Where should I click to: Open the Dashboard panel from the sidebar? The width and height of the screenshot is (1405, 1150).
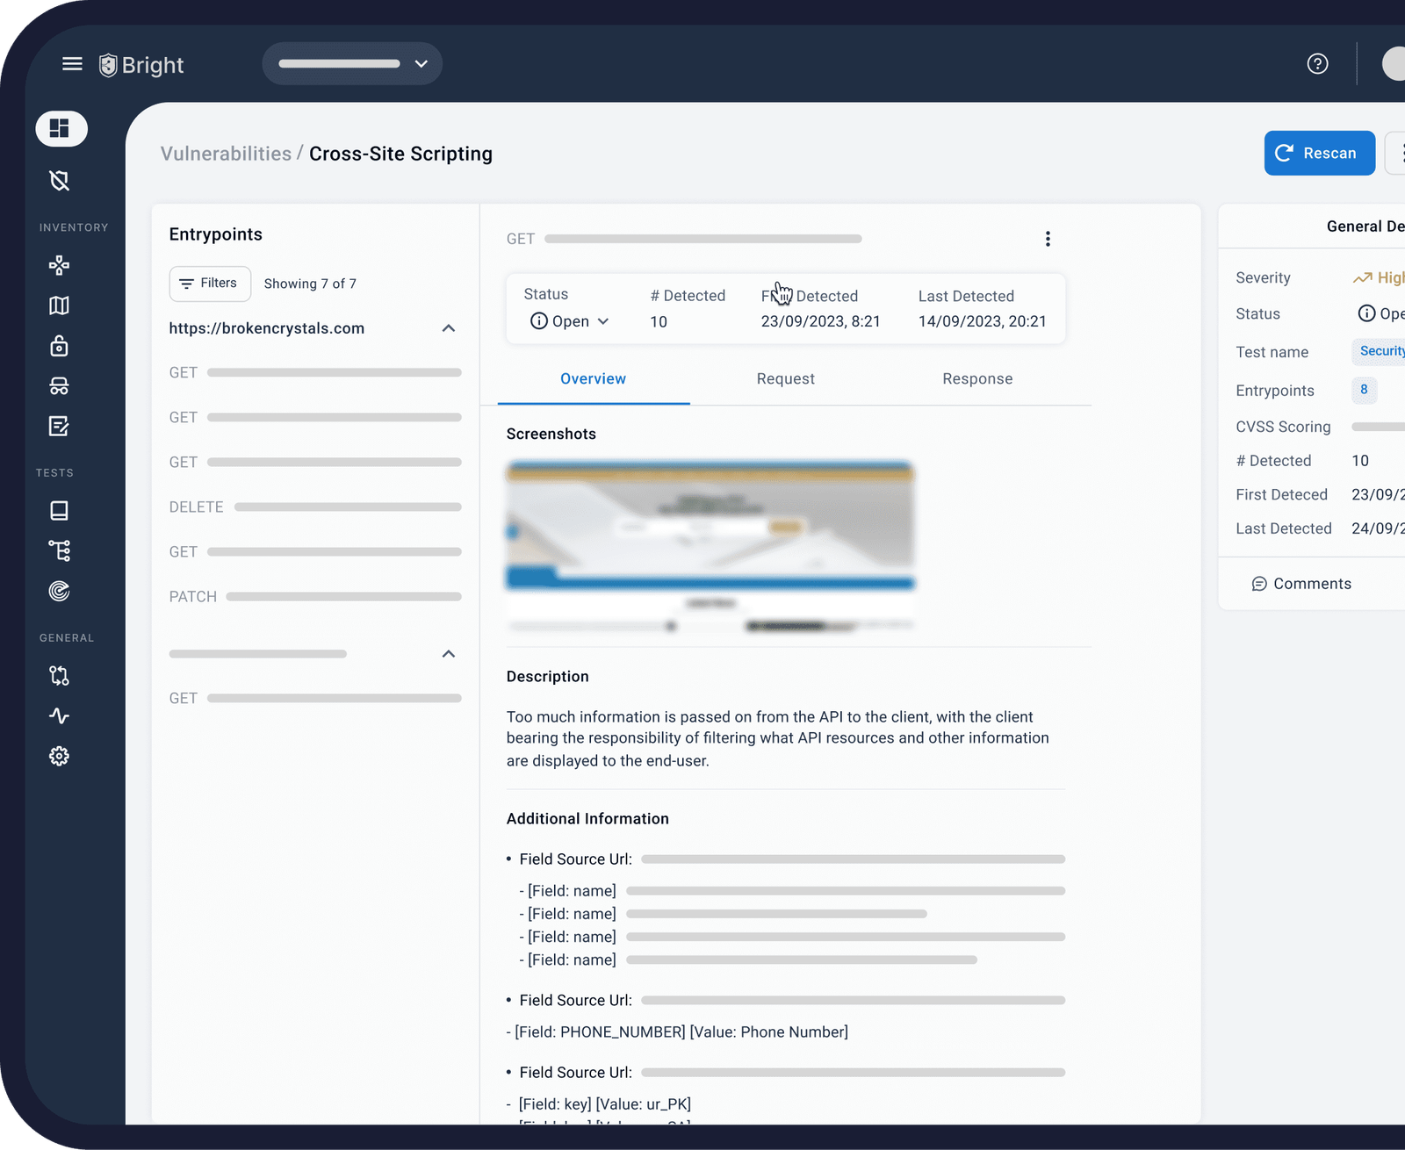(61, 128)
